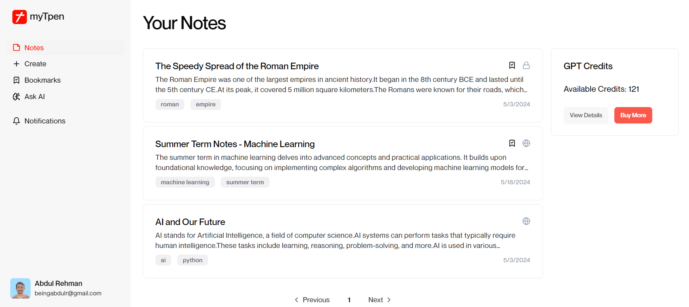The height and width of the screenshot is (307, 689).
Task: Toggle the bookmark on the Roman Empire note
Action: tap(512, 65)
